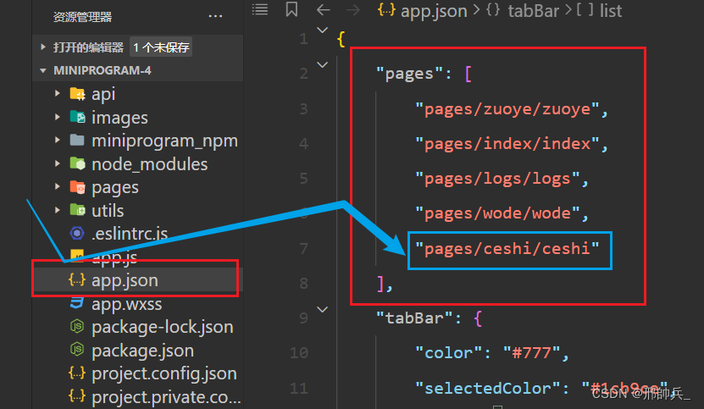Viewport: 704px width, 409px height.
Task: Click the project.config.json braces icon
Action: pyautogui.click(x=77, y=373)
